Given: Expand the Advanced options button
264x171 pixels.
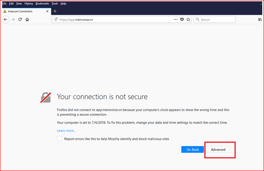Looking at the screenshot, I should click(218, 149).
